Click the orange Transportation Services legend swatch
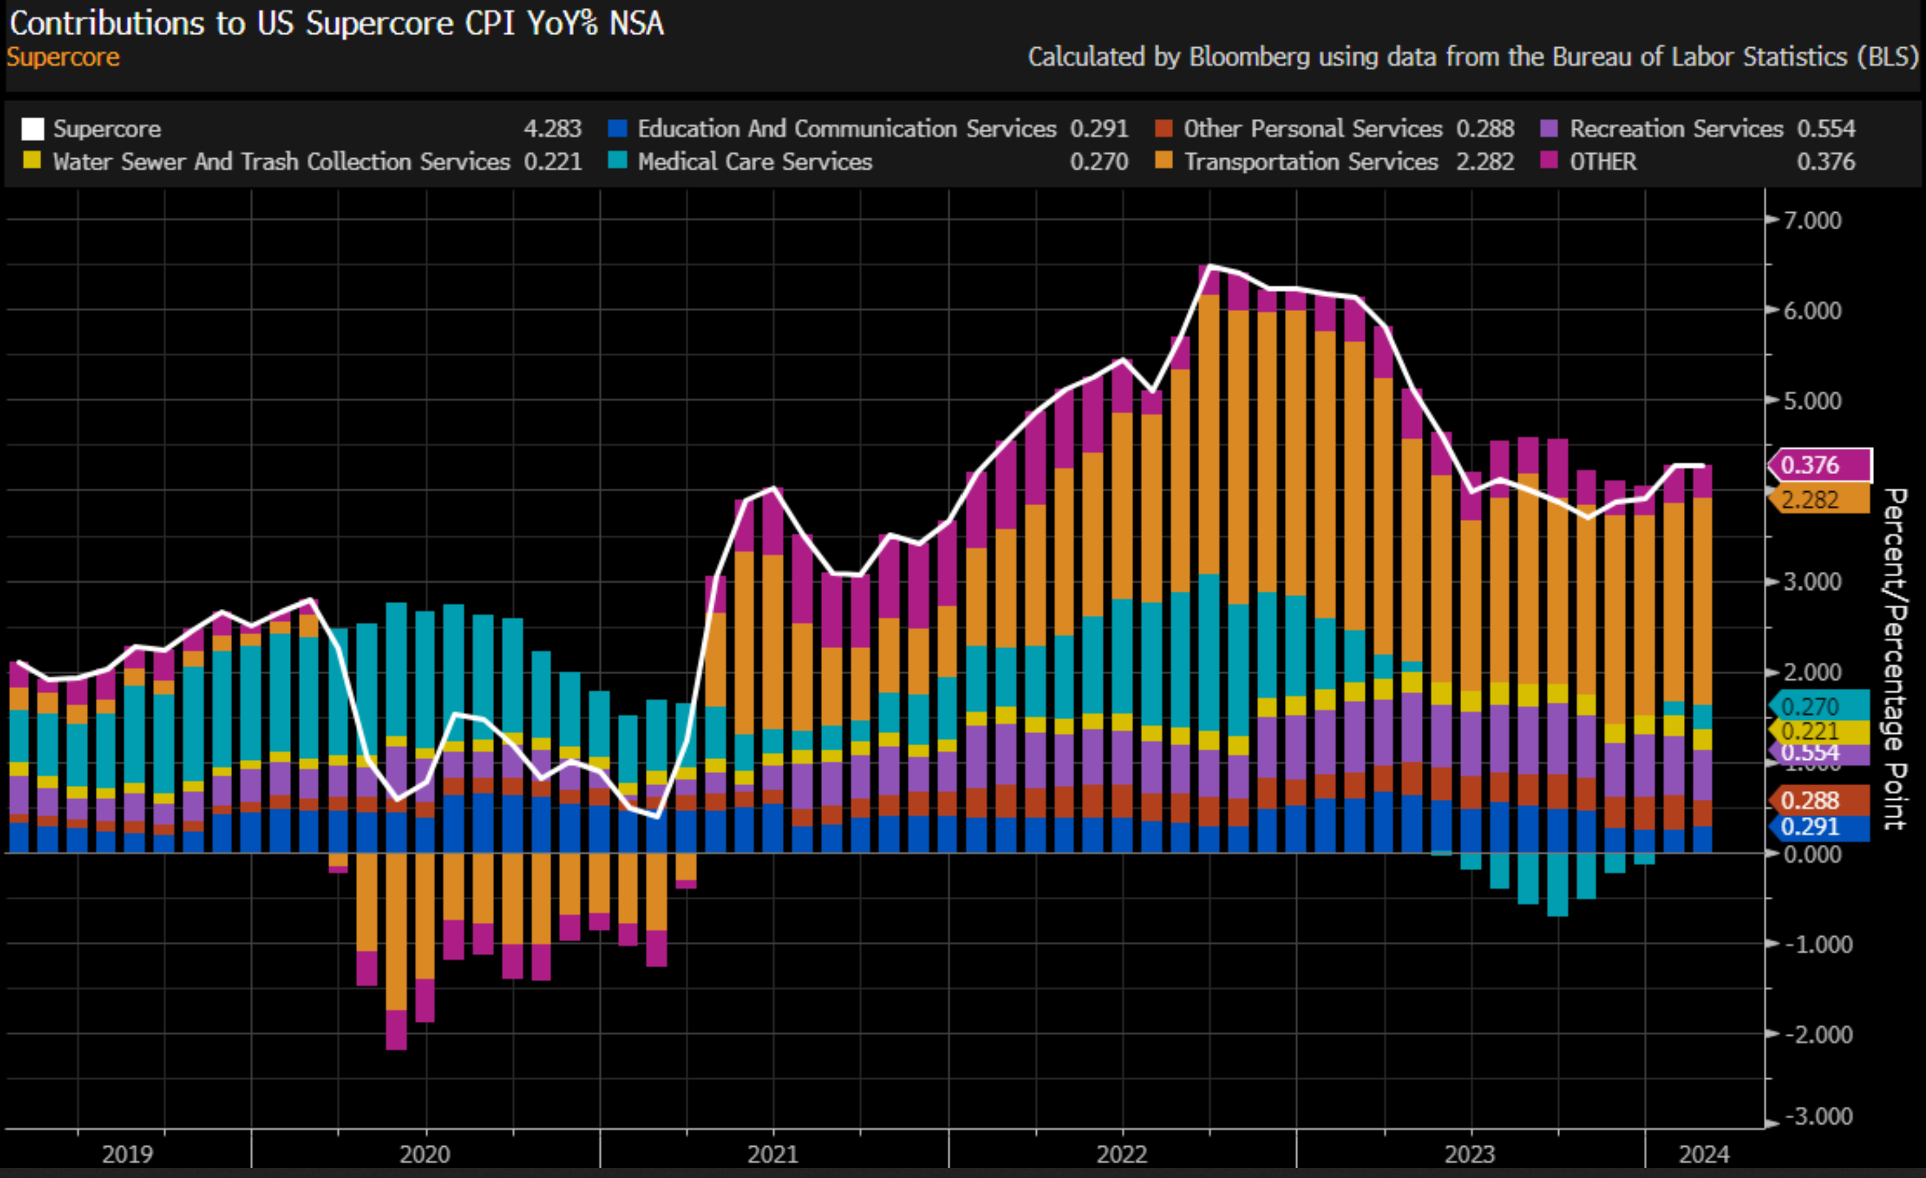Screen dimensions: 1926x1178 [1164, 161]
